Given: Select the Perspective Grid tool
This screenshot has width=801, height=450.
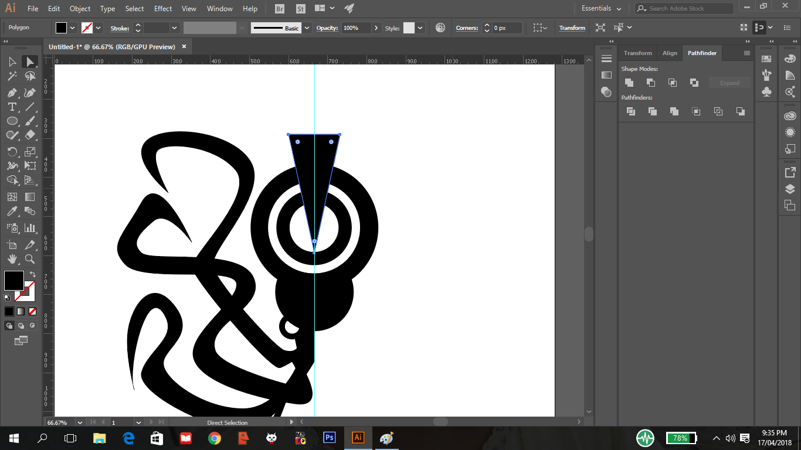Looking at the screenshot, I should point(30,180).
